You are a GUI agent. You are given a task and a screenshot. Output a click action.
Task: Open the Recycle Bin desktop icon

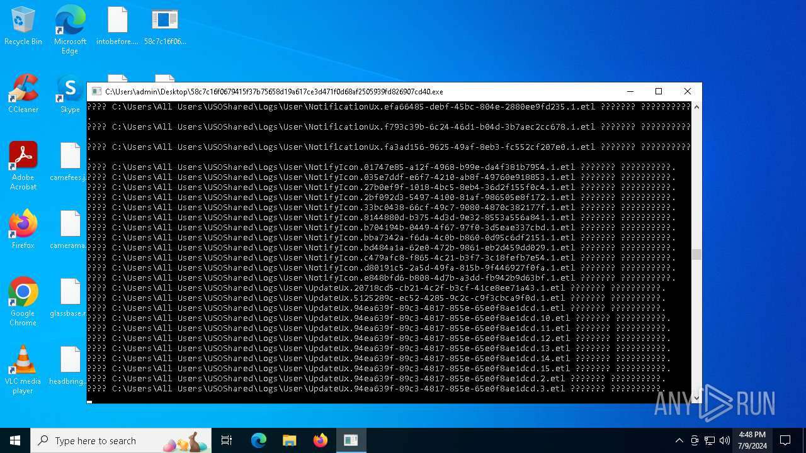pos(23,26)
